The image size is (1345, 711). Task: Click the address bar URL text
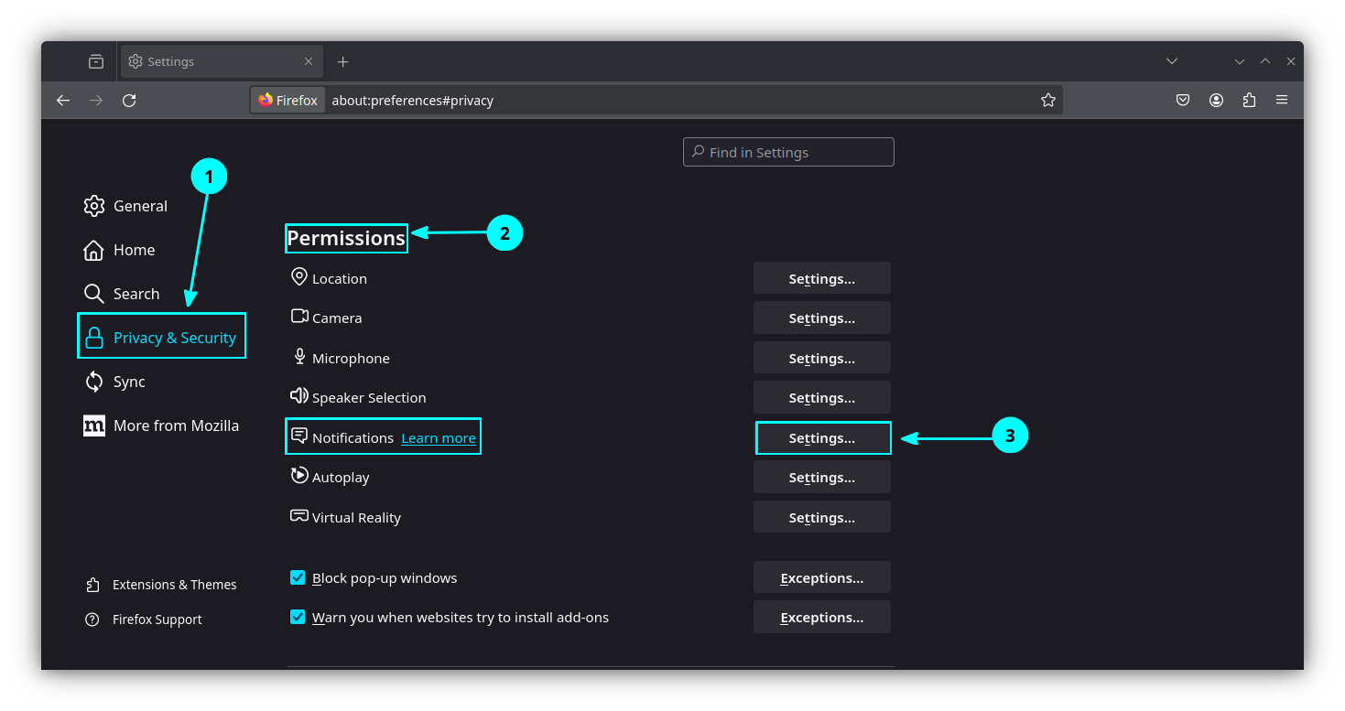(x=412, y=101)
